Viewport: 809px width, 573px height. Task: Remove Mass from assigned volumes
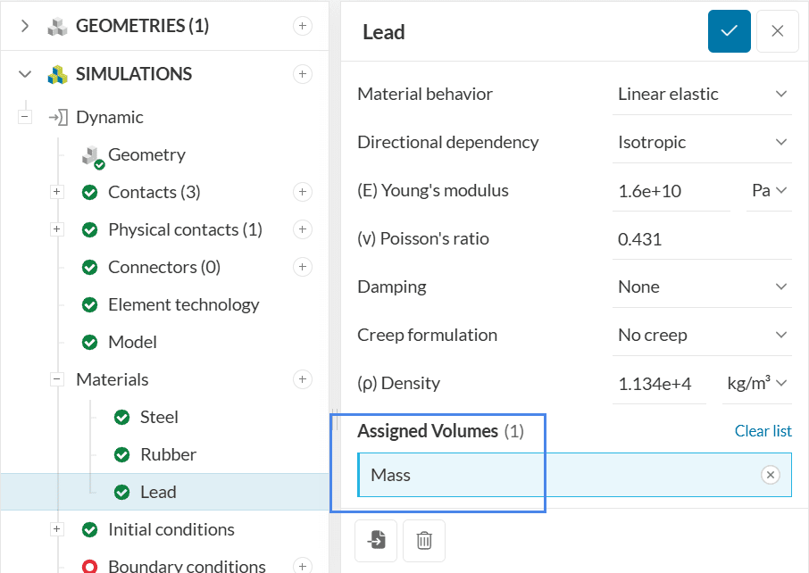770,475
